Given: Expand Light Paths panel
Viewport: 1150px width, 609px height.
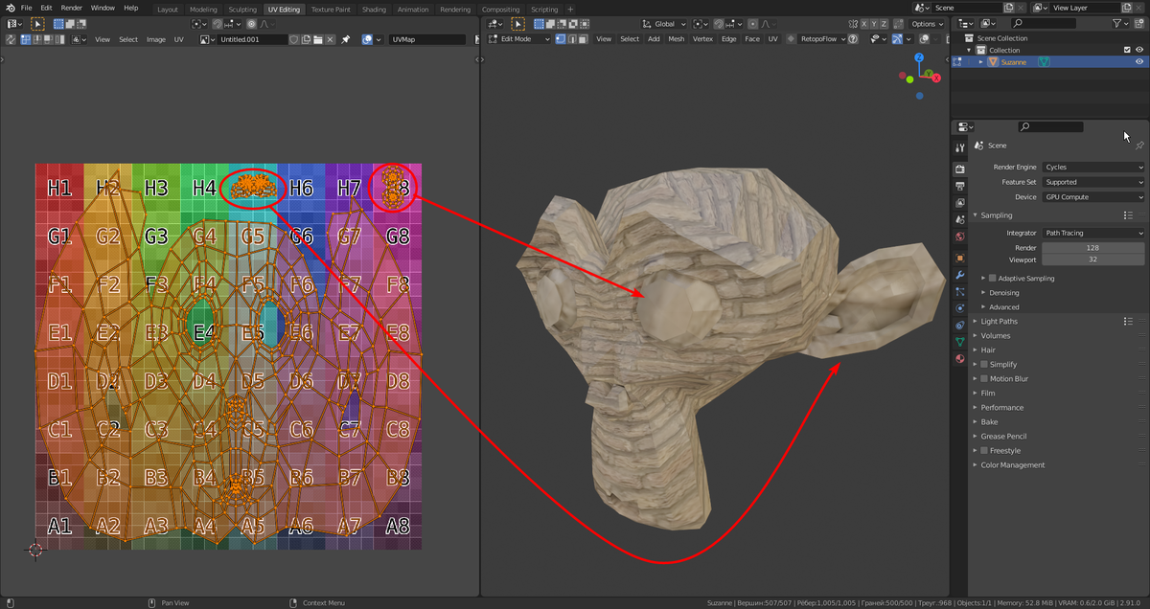Looking at the screenshot, I should pos(999,322).
